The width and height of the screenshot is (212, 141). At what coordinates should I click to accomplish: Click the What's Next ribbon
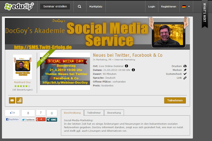(x=205, y=14)
